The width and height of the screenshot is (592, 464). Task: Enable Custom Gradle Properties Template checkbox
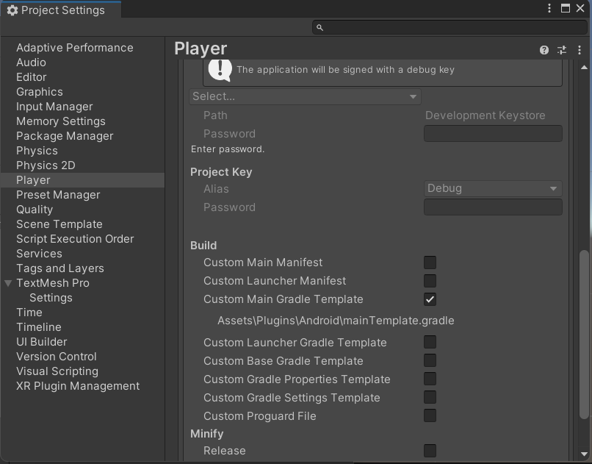coord(430,379)
